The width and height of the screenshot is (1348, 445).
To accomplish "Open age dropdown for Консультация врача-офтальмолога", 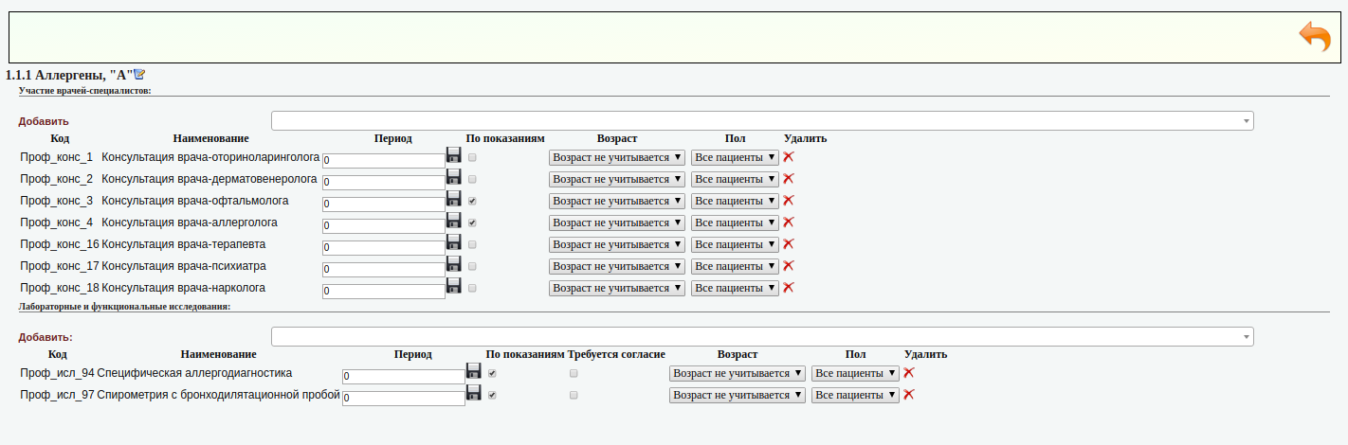I will click(x=616, y=202).
